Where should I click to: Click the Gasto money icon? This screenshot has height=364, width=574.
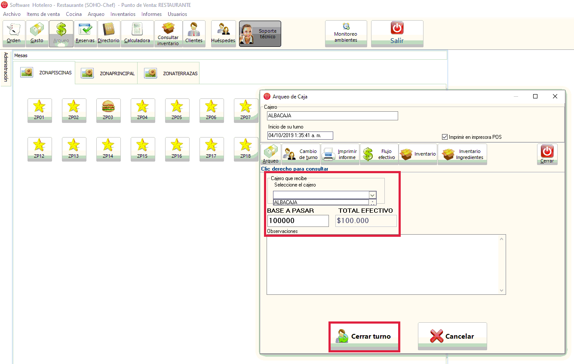pos(37,34)
